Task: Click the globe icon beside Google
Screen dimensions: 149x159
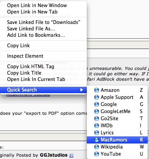Action: click(97, 104)
